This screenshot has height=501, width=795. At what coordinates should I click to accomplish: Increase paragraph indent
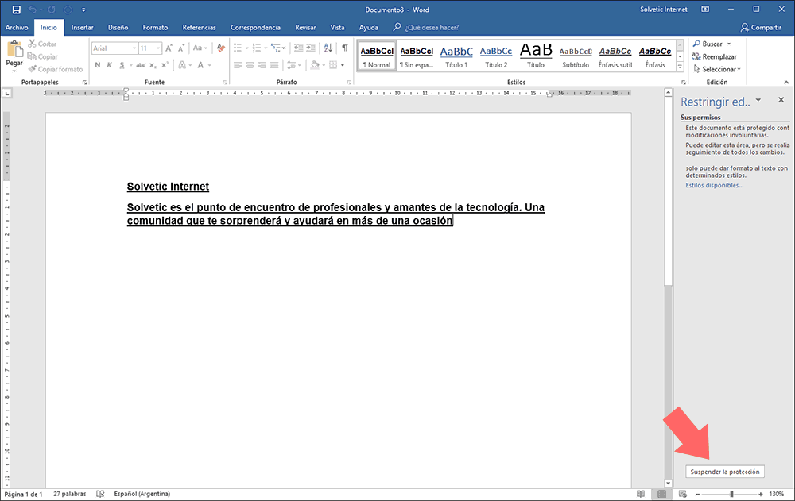pyautogui.click(x=311, y=48)
